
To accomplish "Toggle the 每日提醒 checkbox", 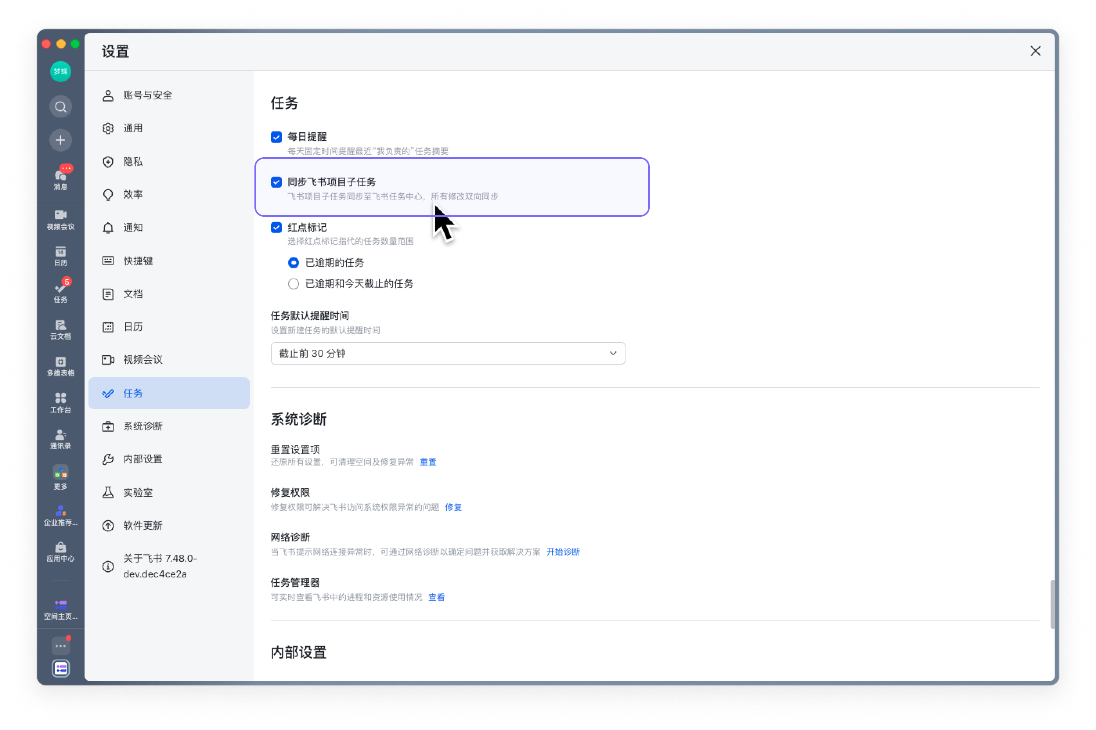I will pyautogui.click(x=276, y=137).
